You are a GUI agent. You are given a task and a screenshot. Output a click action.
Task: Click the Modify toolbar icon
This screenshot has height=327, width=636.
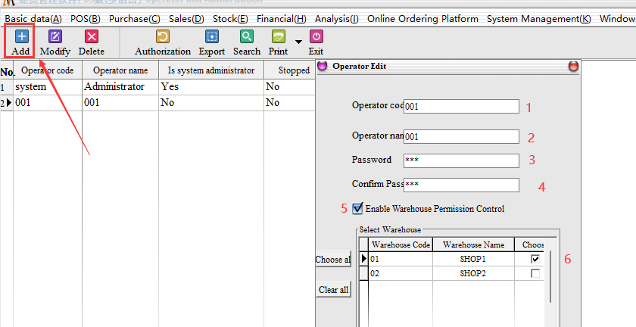(x=55, y=36)
